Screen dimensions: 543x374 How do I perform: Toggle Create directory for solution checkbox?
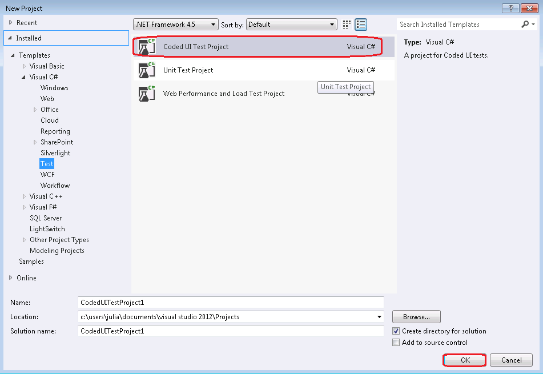point(396,331)
